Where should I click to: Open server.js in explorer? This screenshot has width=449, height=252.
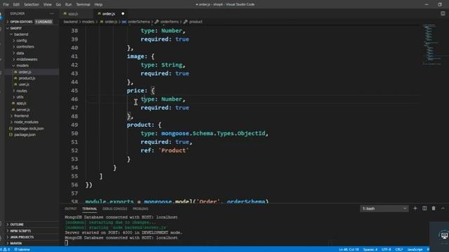(23, 110)
